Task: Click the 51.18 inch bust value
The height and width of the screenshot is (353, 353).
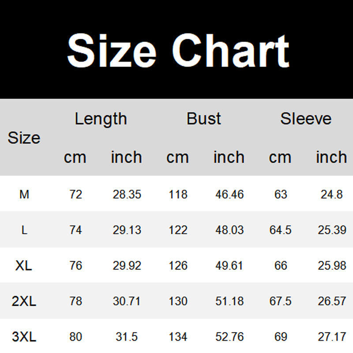Action: click(229, 301)
